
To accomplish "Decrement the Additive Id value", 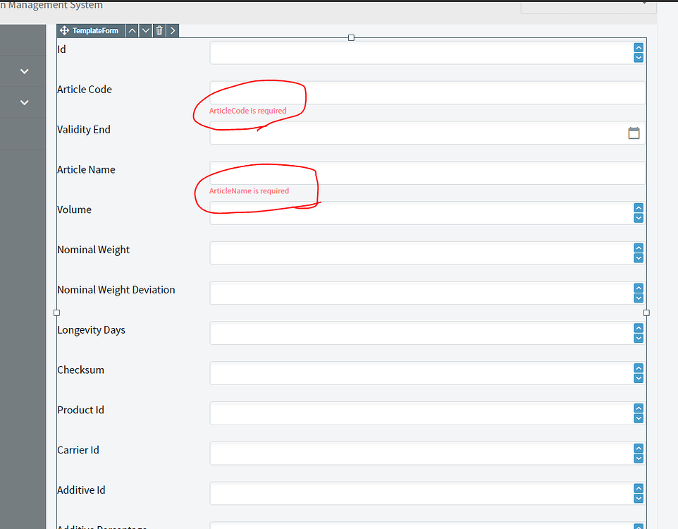I will pyautogui.click(x=639, y=498).
